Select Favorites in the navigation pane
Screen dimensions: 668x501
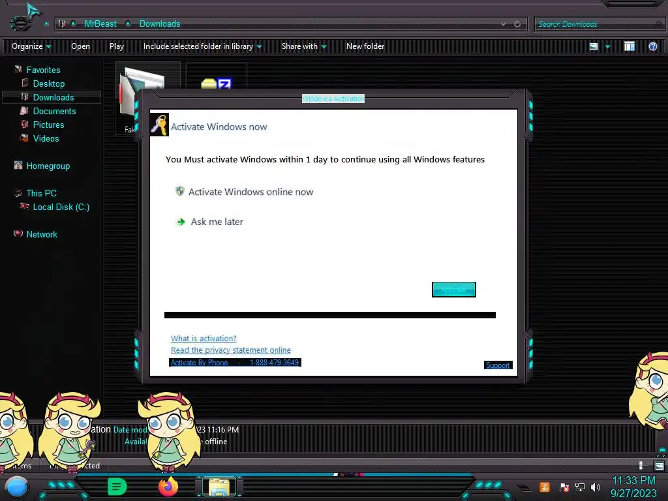tap(43, 70)
